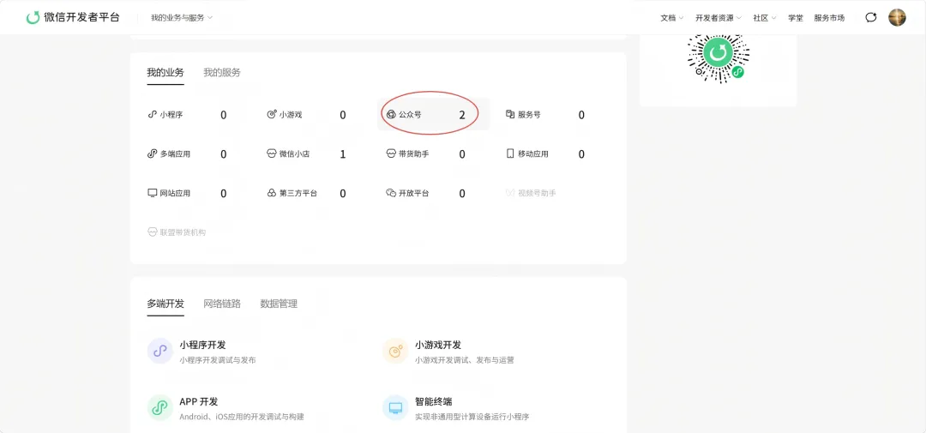926x433 pixels.
Task: Click the 微信小店 count value 1
Action: (342, 154)
